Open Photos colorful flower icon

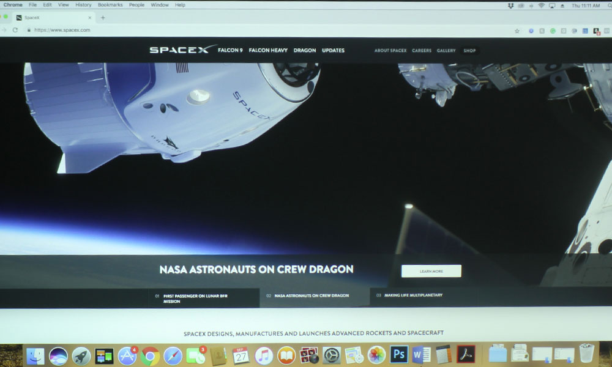click(376, 355)
